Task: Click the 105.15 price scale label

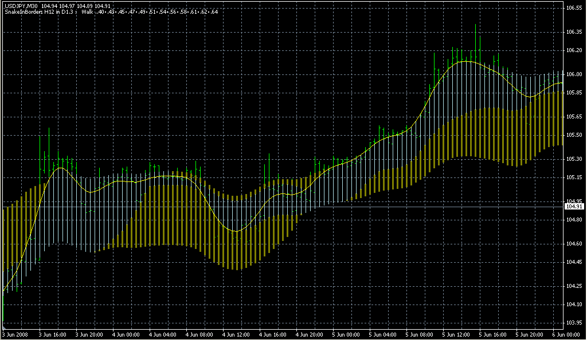Action: [x=574, y=177]
